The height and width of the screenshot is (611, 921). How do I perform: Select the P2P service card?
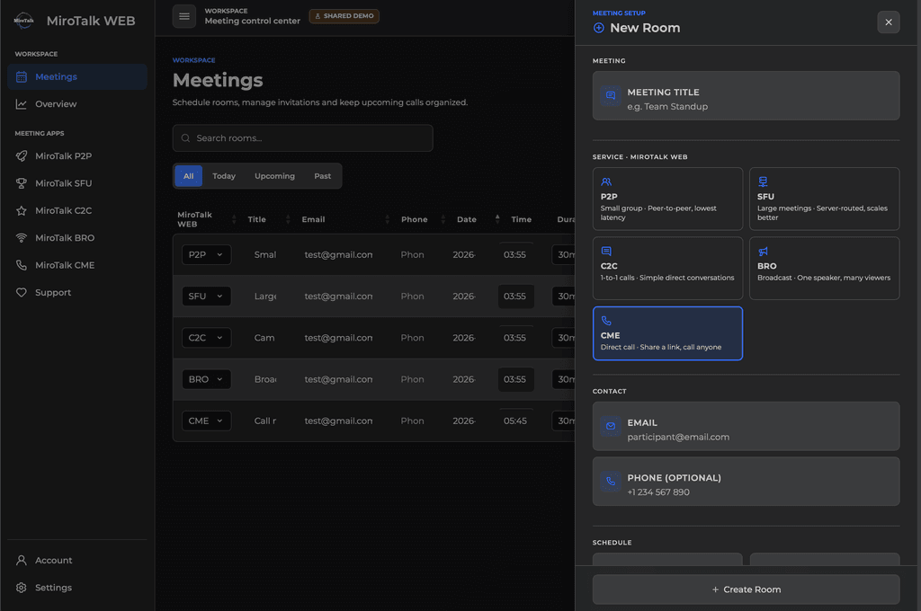668,199
